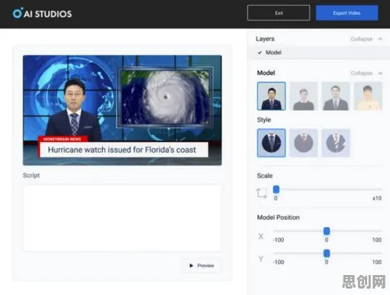Click the Scale slider handle
Image resolution: width=390 pixels, height=295 pixels.
pos(276,189)
